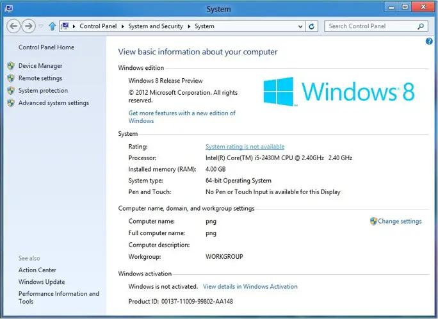Click the shield icon beside Advanced system settings
438x319 pixels.
point(11,102)
